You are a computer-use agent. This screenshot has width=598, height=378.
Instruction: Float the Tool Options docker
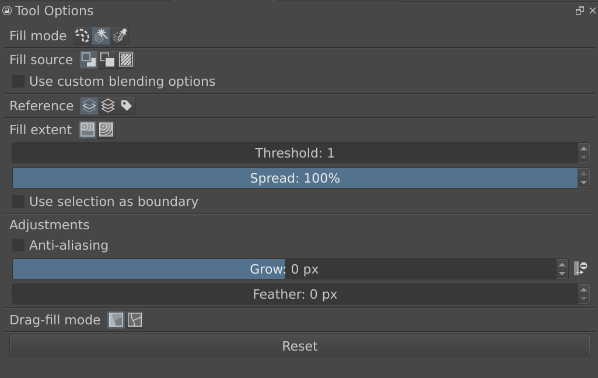(x=579, y=10)
